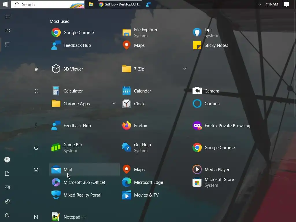Screen dimensions: 296x222
Task: Launch the Camera app
Action: click(x=225, y=91)
